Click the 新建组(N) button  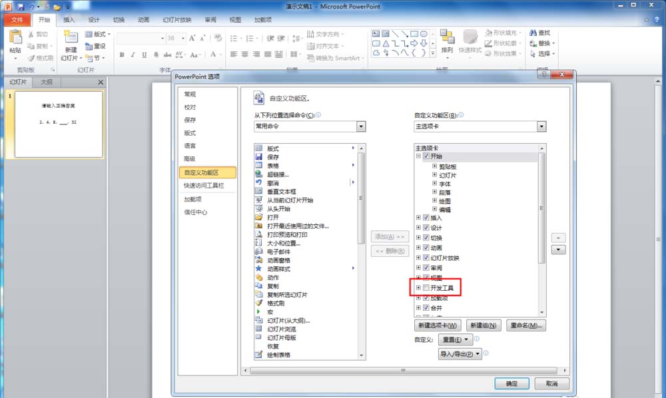pyautogui.click(x=484, y=325)
